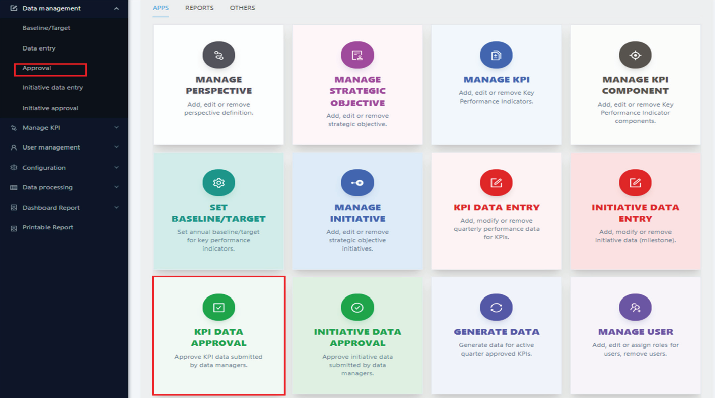
Task: Click the Manage User people icon
Action: (635, 307)
